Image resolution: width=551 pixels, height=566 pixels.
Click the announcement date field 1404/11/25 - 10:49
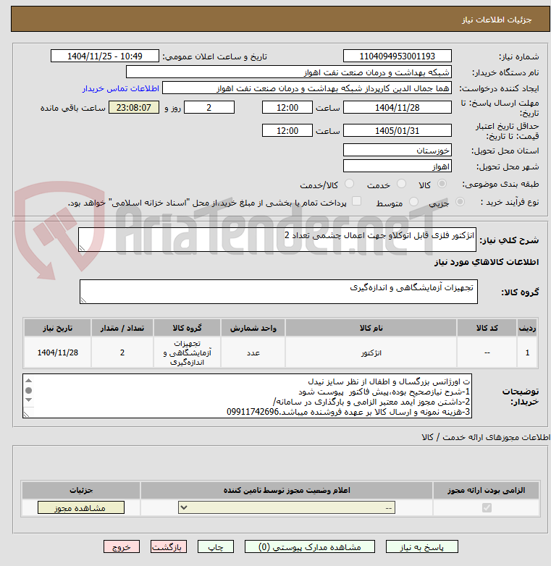coord(105,56)
